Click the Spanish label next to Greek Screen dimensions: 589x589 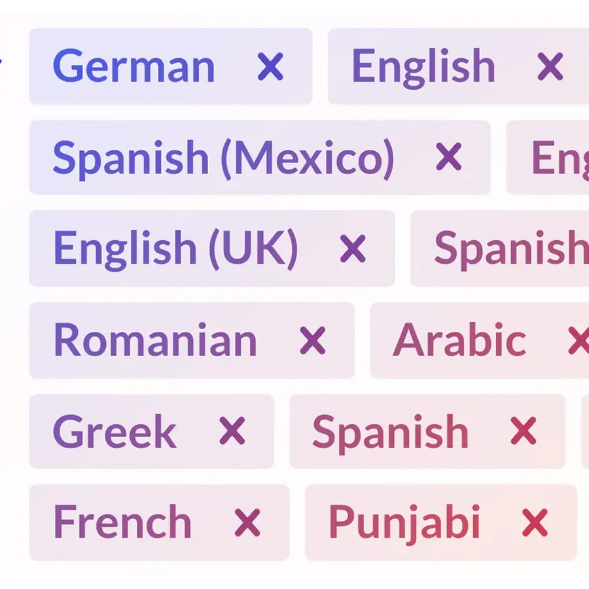[390, 432]
